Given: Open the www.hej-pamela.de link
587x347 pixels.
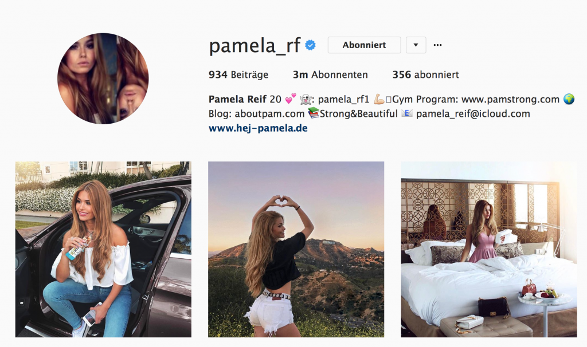Looking at the screenshot, I should point(258,128).
